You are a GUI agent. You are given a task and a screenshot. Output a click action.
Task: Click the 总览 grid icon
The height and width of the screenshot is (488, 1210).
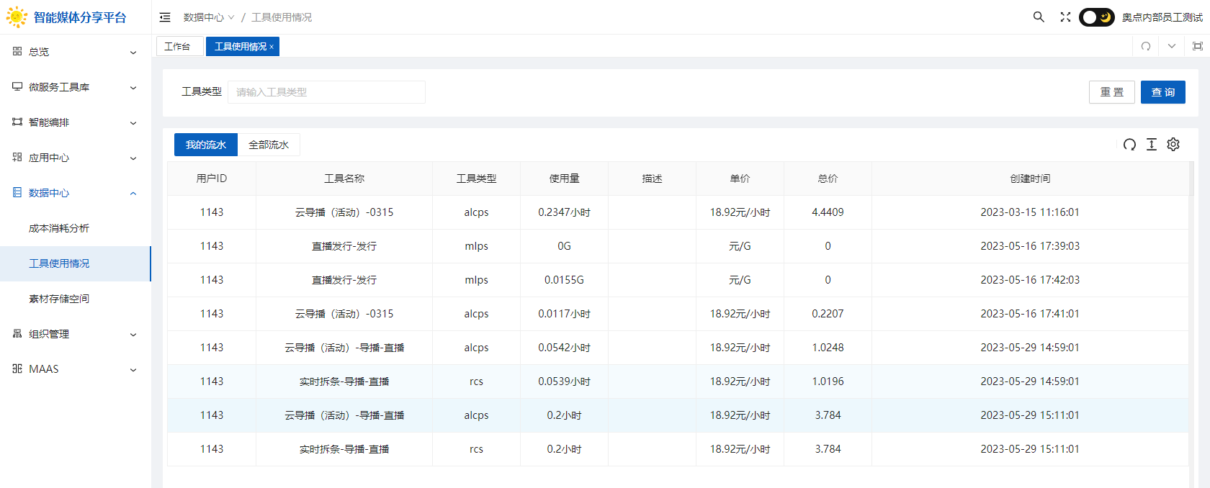pos(17,51)
